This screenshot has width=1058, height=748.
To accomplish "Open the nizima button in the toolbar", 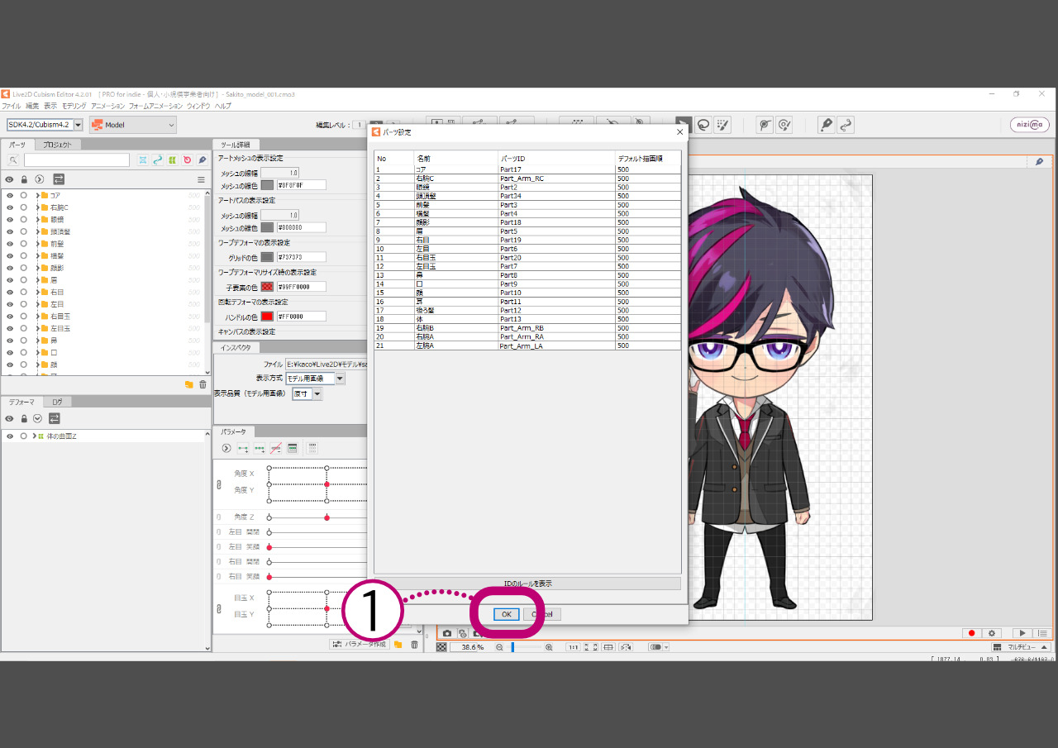I will point(1030,125).
